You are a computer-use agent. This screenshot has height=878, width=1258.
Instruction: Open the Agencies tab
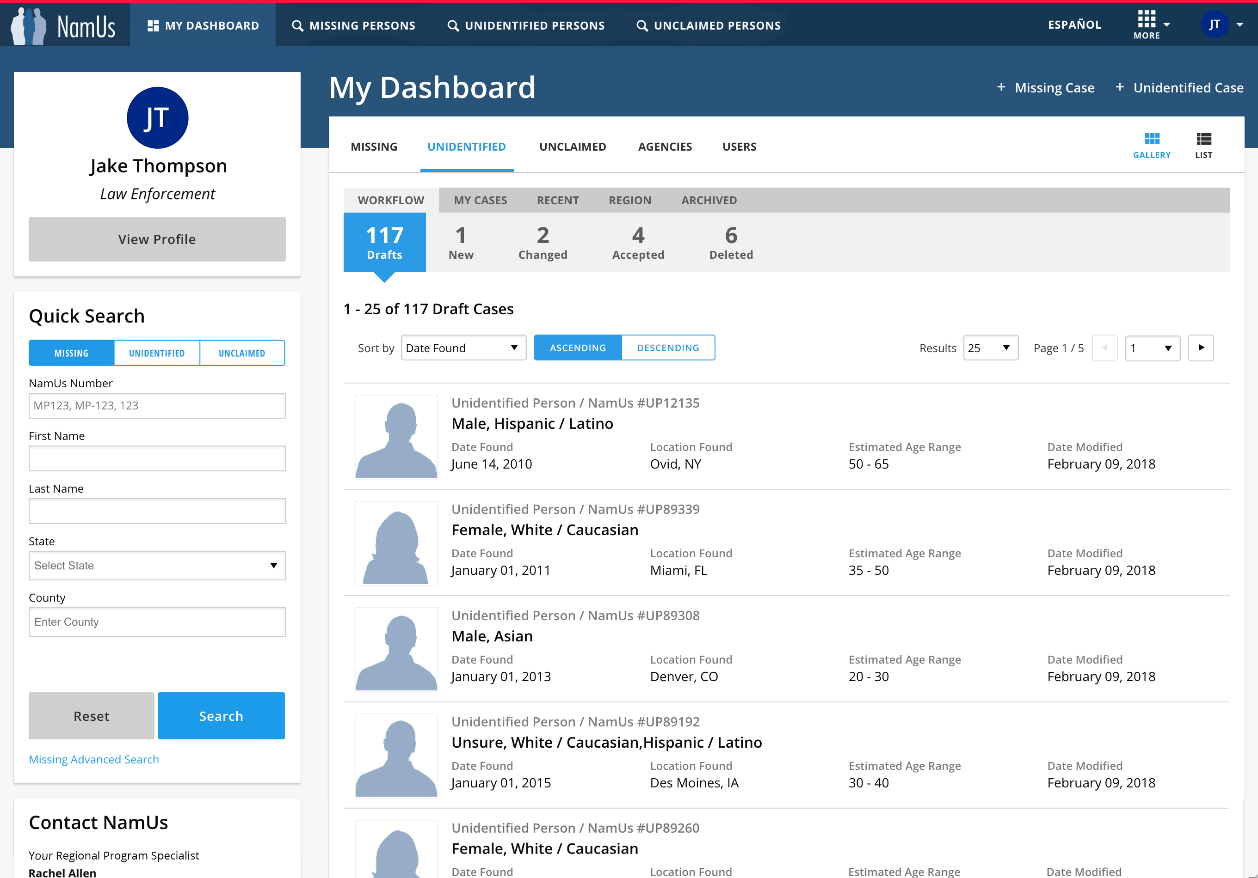pos(665,146)
